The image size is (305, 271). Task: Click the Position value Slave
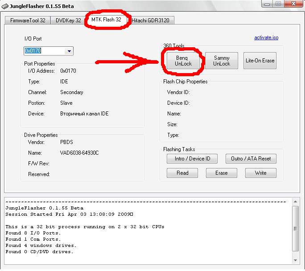[66, 103]
